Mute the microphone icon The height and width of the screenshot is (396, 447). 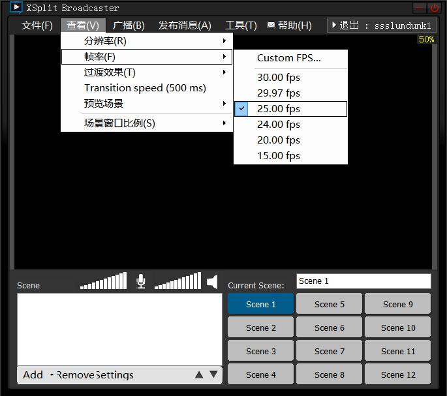click(x=141, y=281)
